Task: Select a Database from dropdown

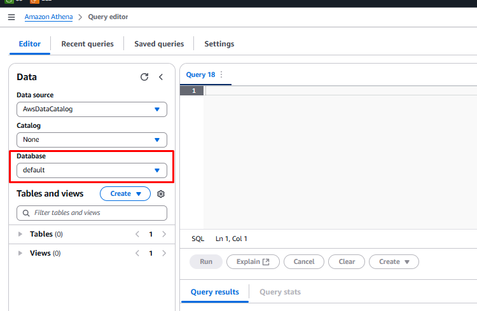Action: (92, 170)
